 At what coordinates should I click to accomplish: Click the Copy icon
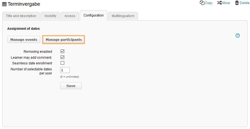coord(202,3)
